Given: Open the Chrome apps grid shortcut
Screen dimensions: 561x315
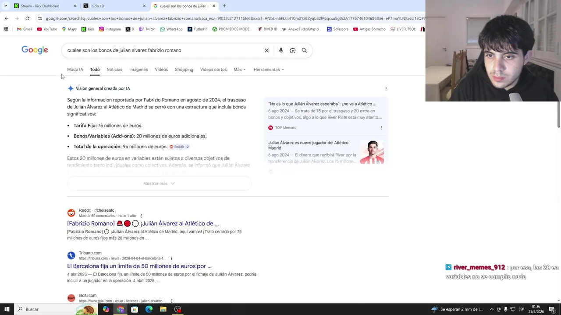Looking at the screenshot, I should [x=6, y=29].
